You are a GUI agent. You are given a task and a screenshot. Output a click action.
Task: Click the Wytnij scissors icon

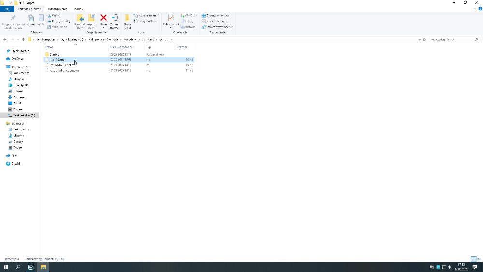pyautogui.click(x=56, y=15)
